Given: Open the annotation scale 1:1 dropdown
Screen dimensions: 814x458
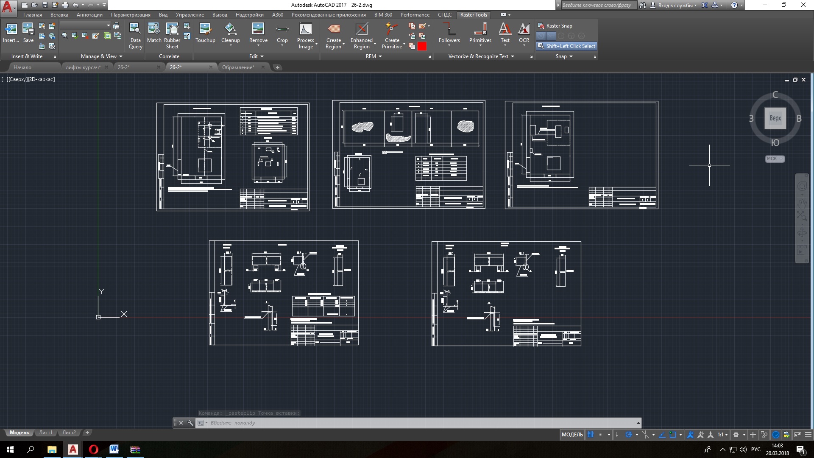Looking at the screenshot, I should 723,435.
